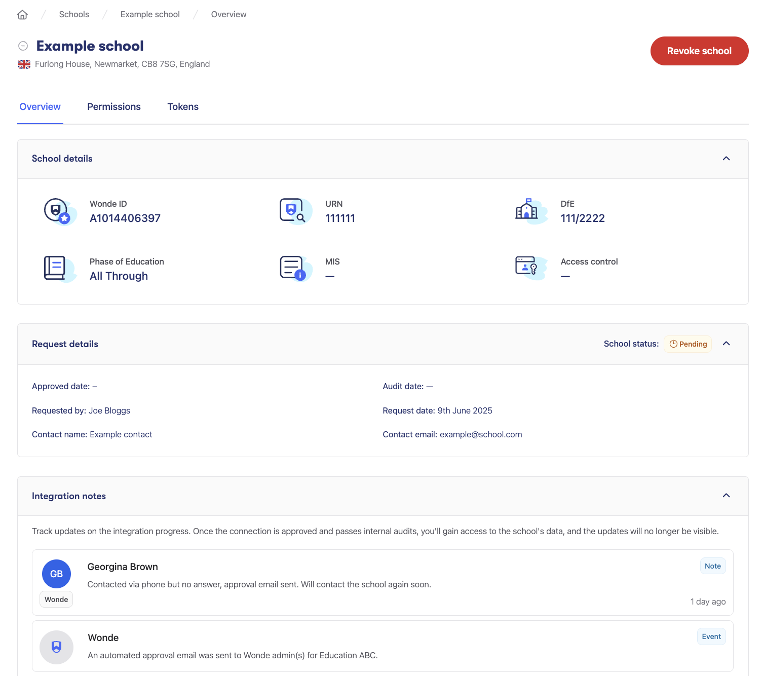
Task: Open the Tokens tab
Action: pyautogui.click(x=183, y=107)
